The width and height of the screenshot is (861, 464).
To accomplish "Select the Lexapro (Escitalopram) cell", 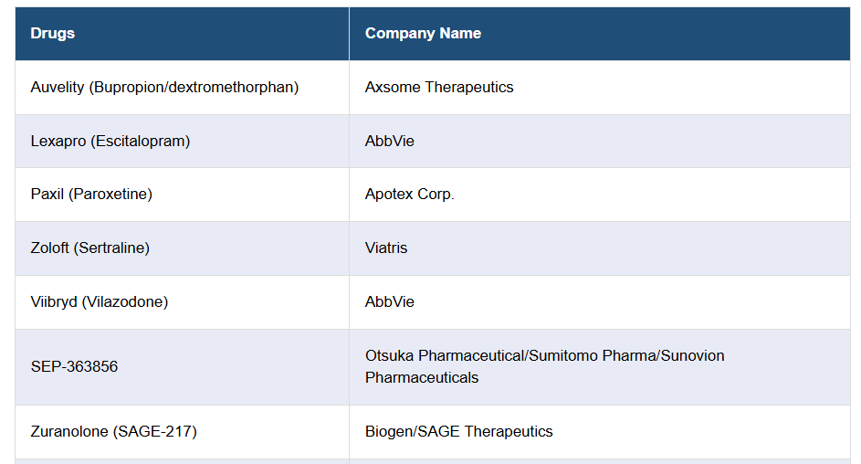I will point(110,142).
